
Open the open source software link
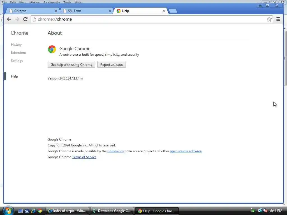186,151
